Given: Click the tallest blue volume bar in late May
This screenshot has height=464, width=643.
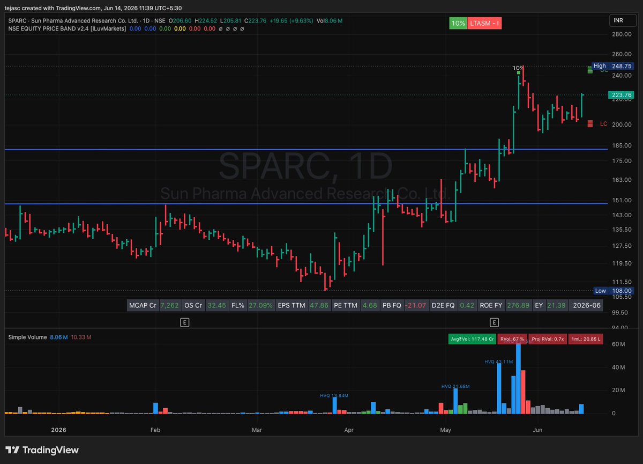Looking at the screenshot, I should 518,378.
